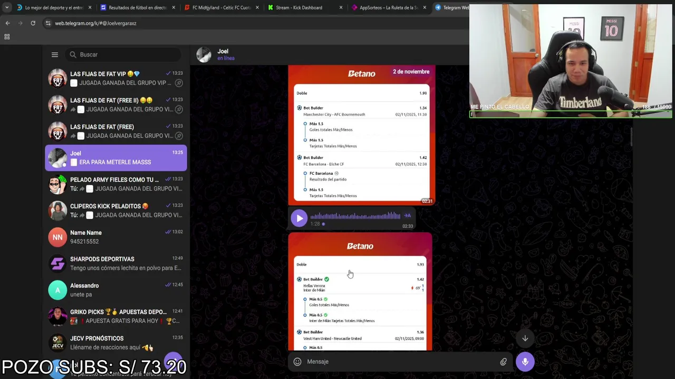This screenshot has width=675, height=379.
Task: Open PELADO ARMY FIELES COMO TU chat
Action: point(116,184)
